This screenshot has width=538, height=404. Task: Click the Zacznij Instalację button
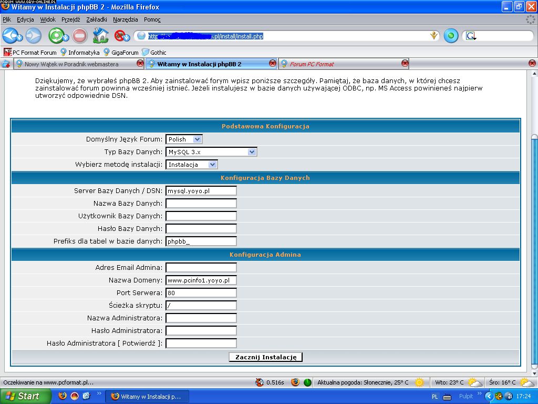pyautogui.click(x=265, y=357)
